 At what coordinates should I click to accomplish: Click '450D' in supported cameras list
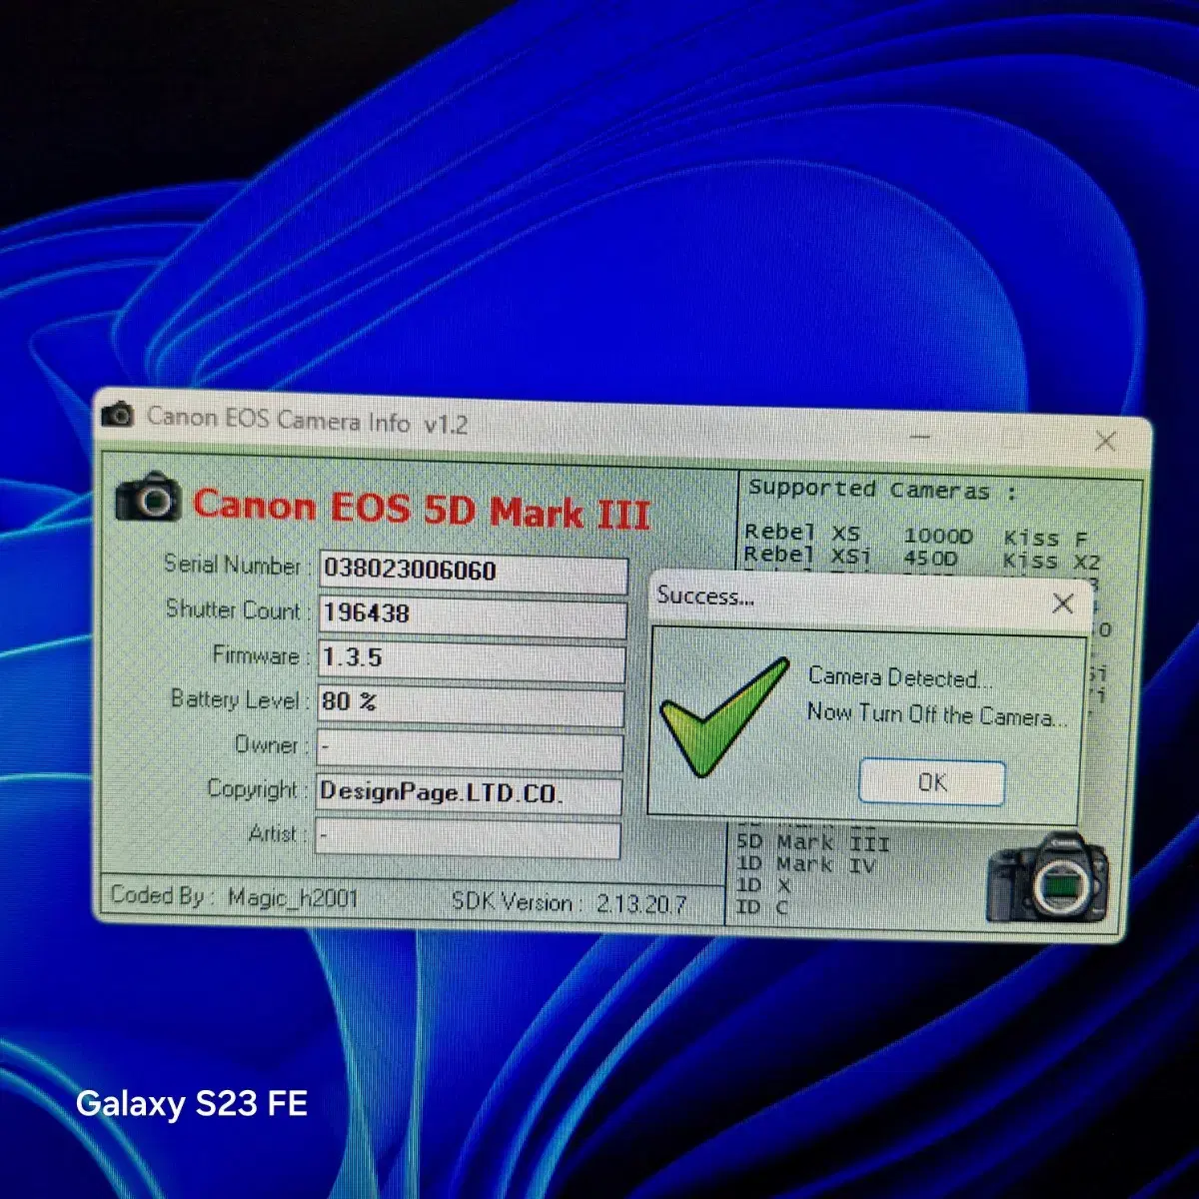tap(929, 559)
